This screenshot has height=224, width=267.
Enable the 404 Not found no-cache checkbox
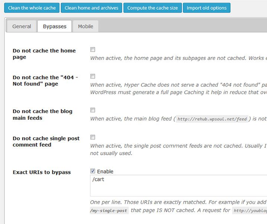[x=93, y=76]
